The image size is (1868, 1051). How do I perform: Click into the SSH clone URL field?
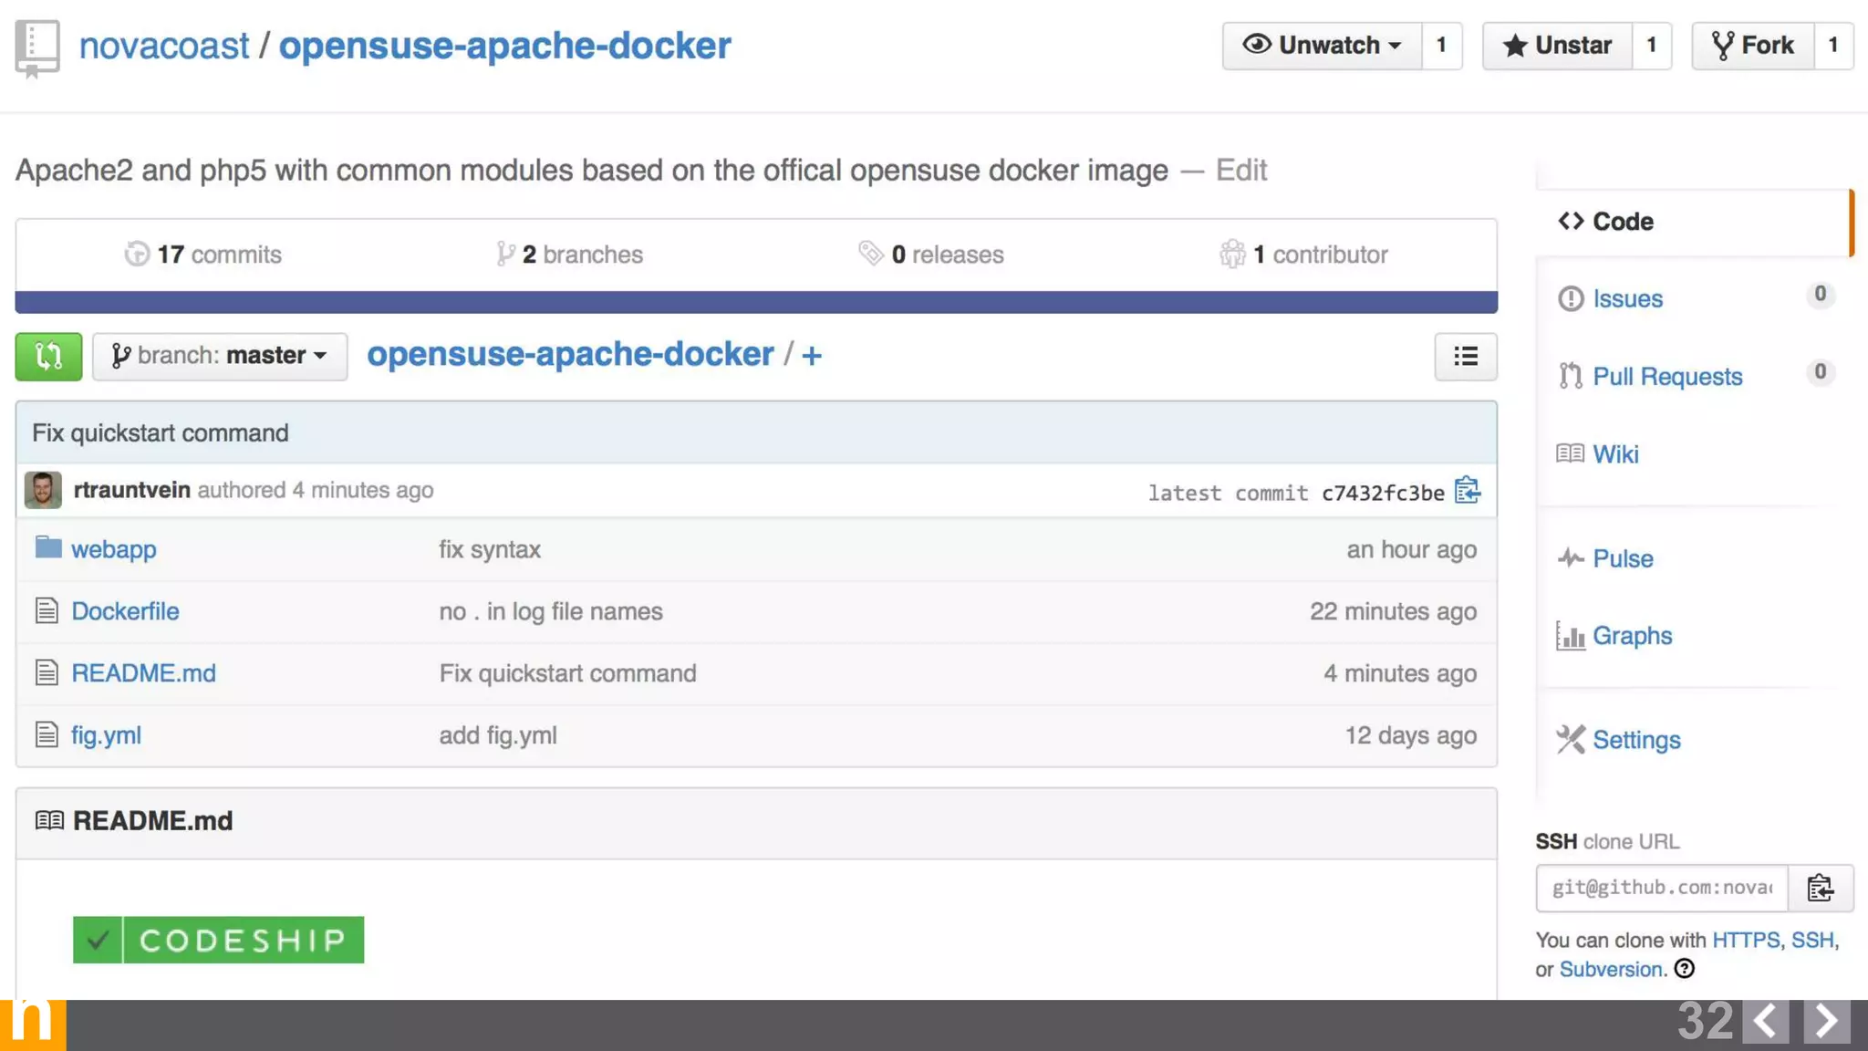1661,888
